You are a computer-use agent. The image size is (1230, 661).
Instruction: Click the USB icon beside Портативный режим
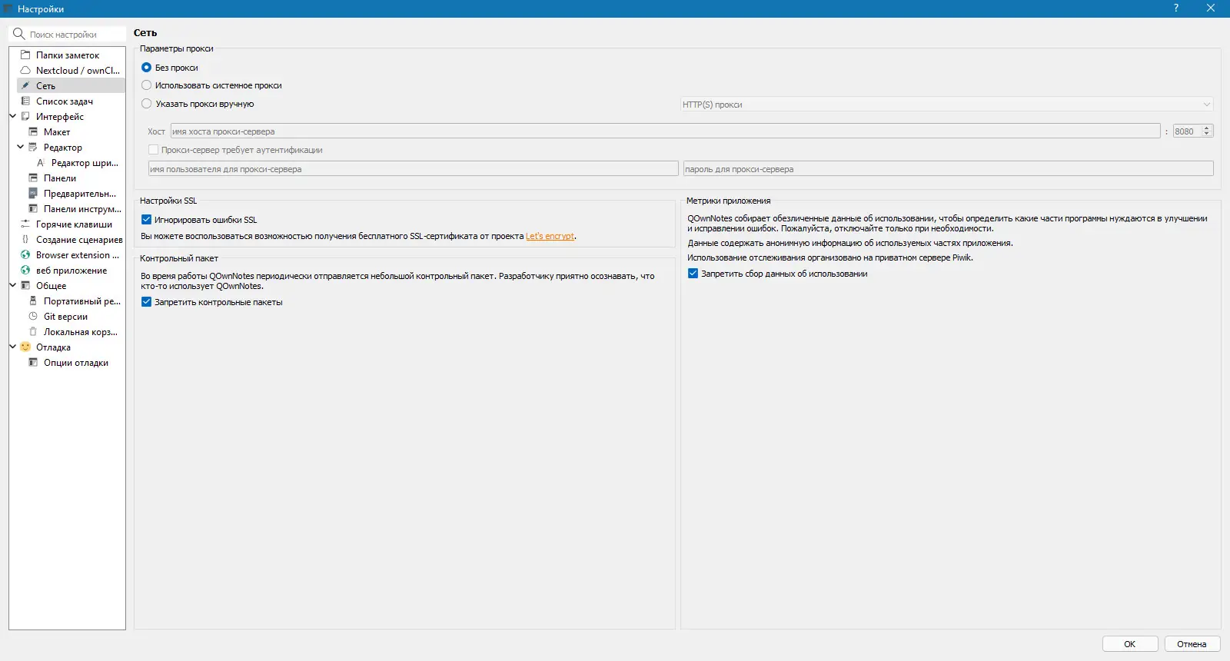click(x=33, y=301)
